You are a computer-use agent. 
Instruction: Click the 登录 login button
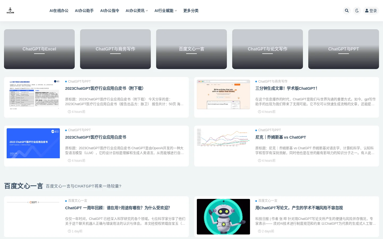pyautogui.click(x=371, y=11)
